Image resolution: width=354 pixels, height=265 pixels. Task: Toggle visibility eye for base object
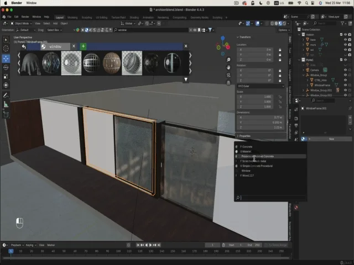[x=346, y=39]
